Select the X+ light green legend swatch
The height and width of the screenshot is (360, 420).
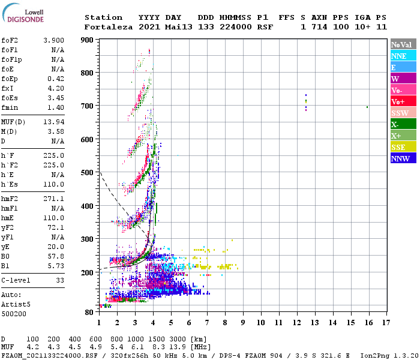[403, 136]
